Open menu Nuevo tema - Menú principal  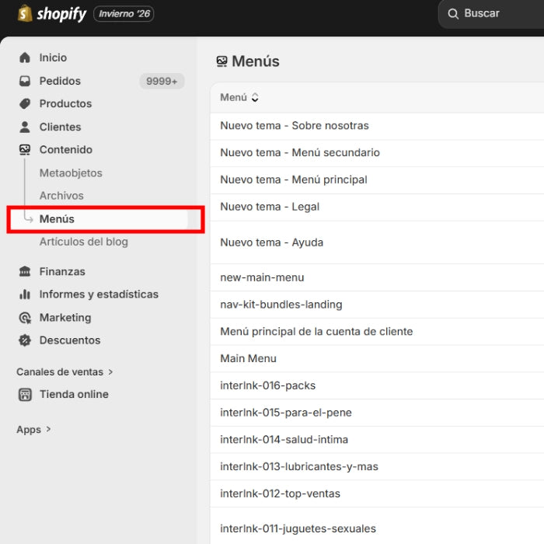(377, 180)
